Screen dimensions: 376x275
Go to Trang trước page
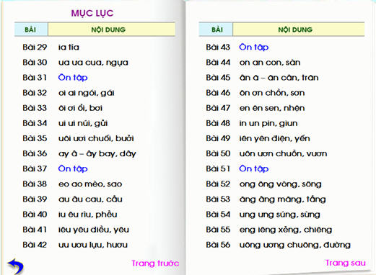[x=155, y=263]
